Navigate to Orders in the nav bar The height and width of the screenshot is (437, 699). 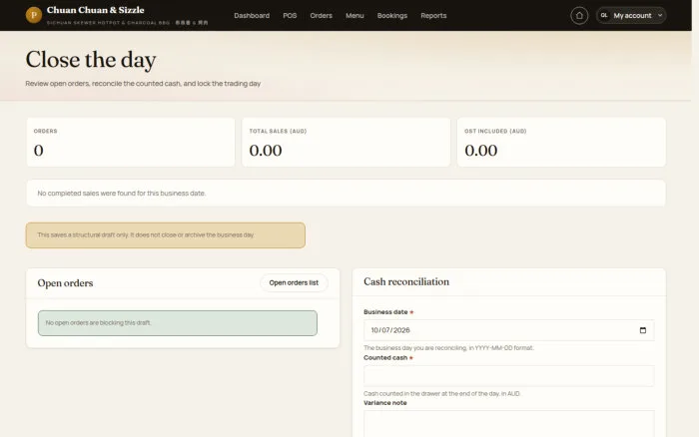click(321, 16)
